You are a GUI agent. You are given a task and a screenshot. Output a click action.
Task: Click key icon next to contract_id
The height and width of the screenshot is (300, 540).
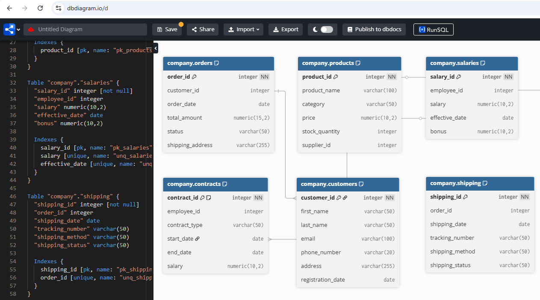tap(203, 198)
